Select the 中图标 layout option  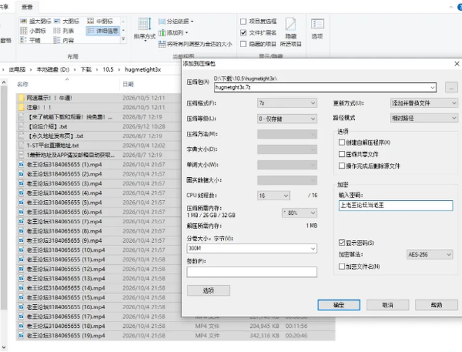pos(100,21)
